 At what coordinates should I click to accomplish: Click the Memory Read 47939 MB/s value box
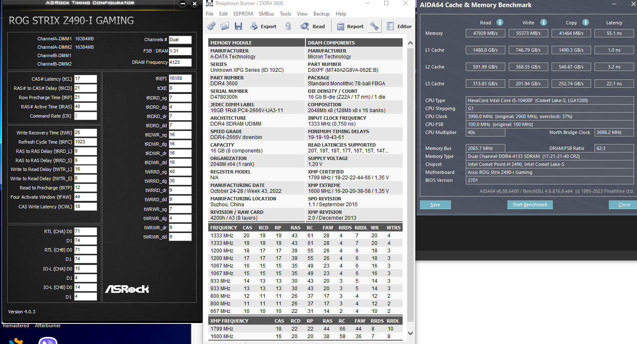[x=486, y=33]
